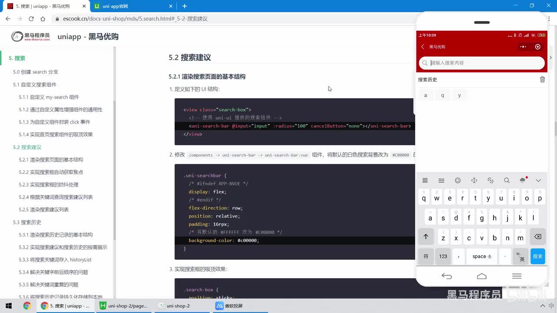Image resolution: width=557 pixels, height=313 pixels.
Task: Open keyboard clipboard link icon
Action: tap(490, 180)
